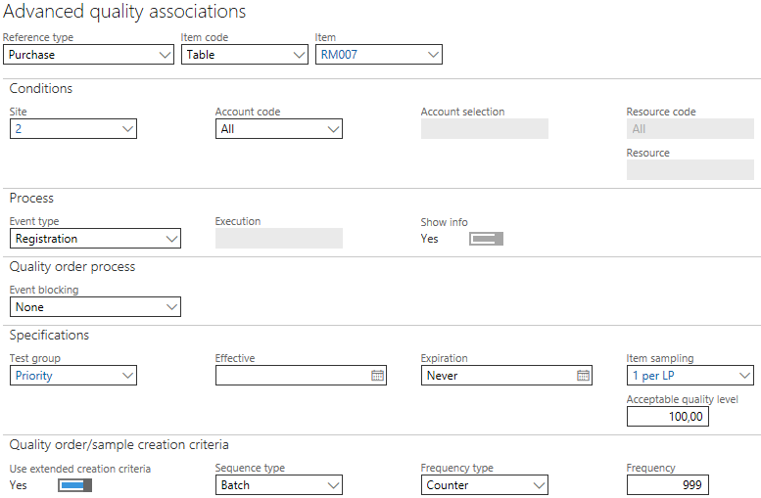Toggle Use extended creation criteria switch
The height and width of the screenshot is (498, 761).
coord(74,485)
